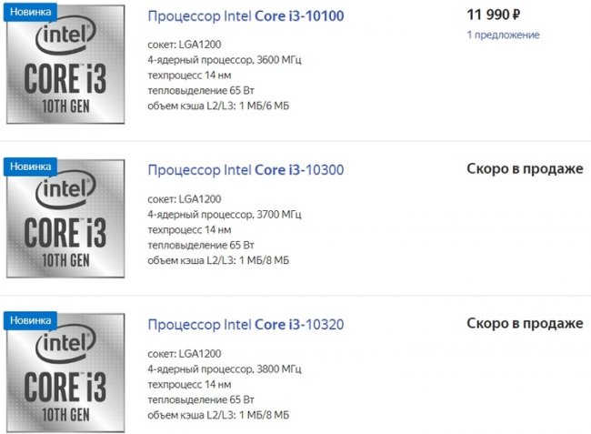
Task: Open the Процессор Intel Core i3-10320 link
Action: 245,324
